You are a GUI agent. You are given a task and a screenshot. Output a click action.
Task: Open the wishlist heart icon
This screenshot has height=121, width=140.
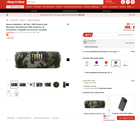pyautogui.click(x=128, y=2)
